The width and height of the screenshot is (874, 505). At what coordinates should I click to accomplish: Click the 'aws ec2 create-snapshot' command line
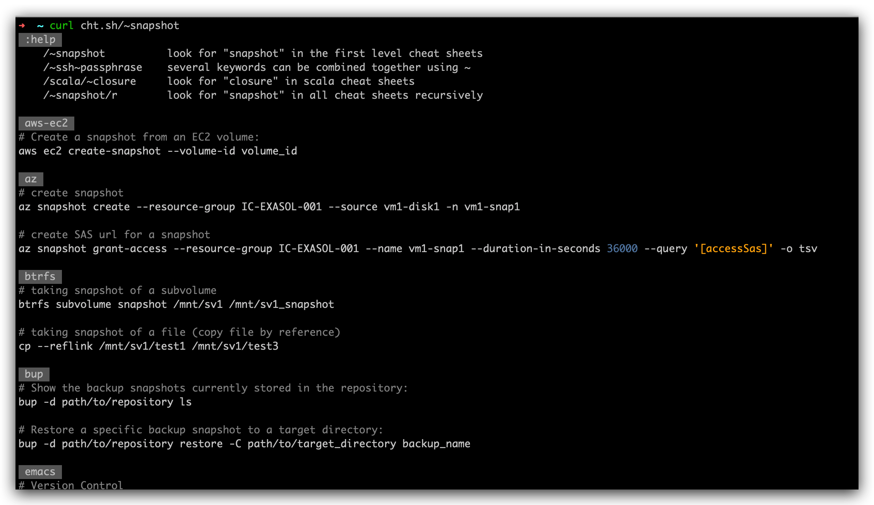[158, 151]
